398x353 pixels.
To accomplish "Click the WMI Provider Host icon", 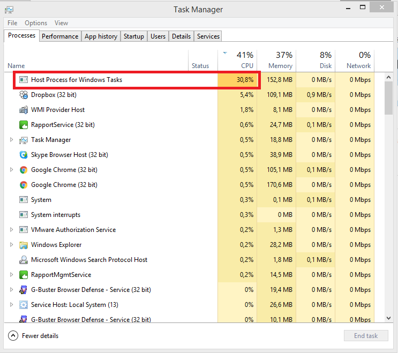I will tap(24, 110).
